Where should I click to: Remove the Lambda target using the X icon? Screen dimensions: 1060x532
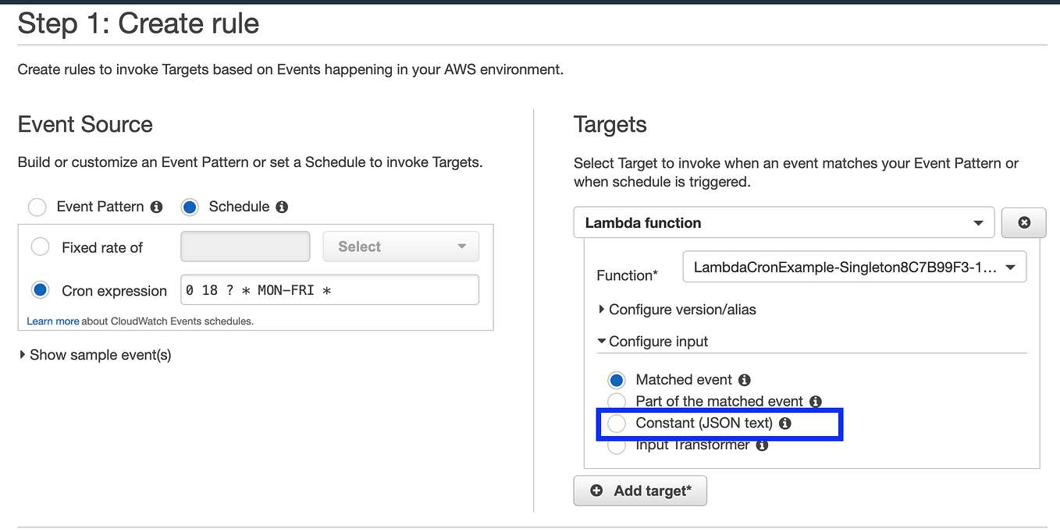(1023, 222)
